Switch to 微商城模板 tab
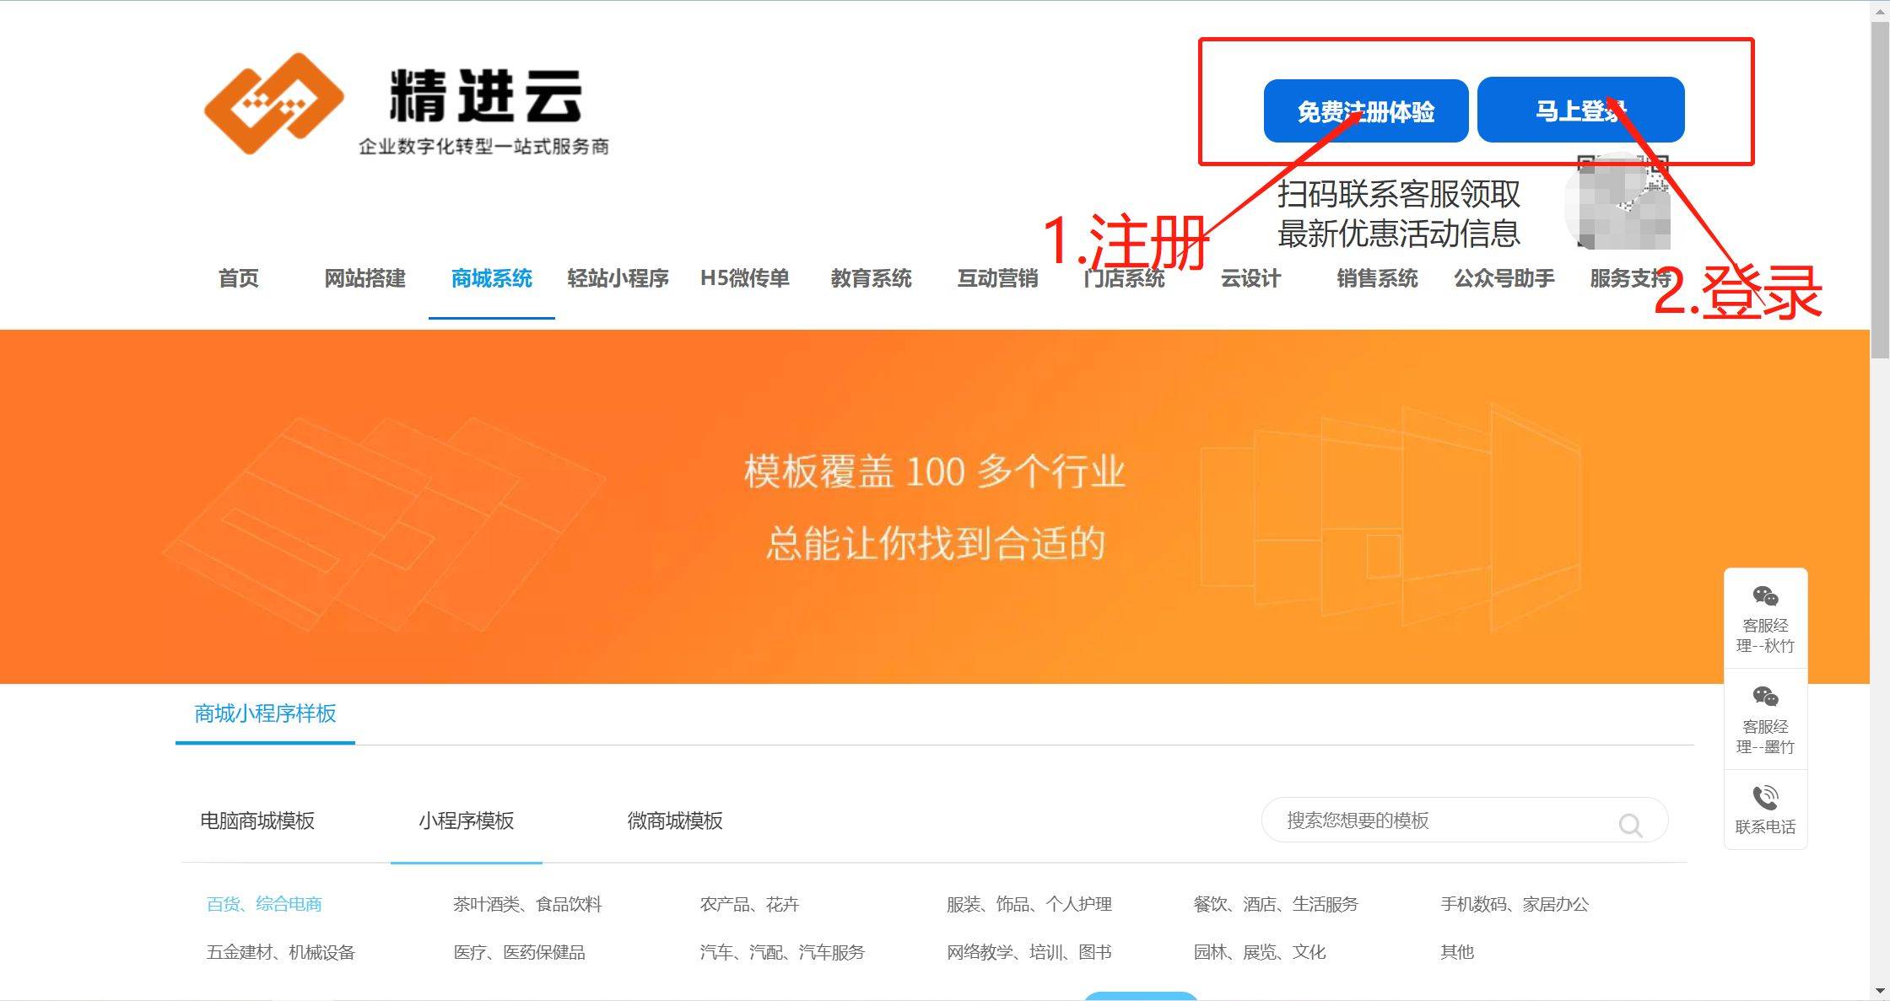 [675, 821]
